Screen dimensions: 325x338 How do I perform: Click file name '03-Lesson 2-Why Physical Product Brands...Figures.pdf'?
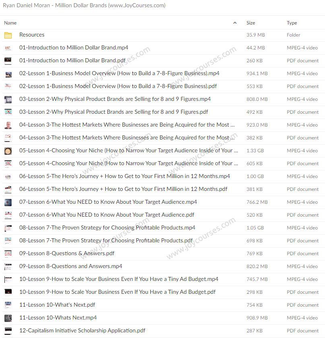113,112
